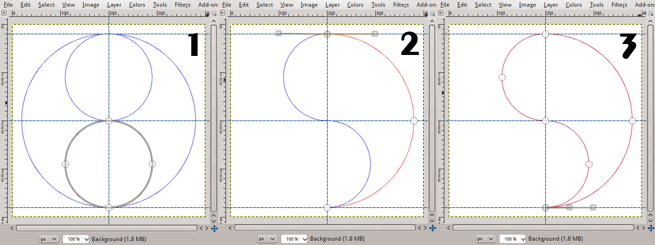The height and width of the screenshot is (245, 655).
Task: Click scroll-left arrow in first window
Action: point(12,228)
